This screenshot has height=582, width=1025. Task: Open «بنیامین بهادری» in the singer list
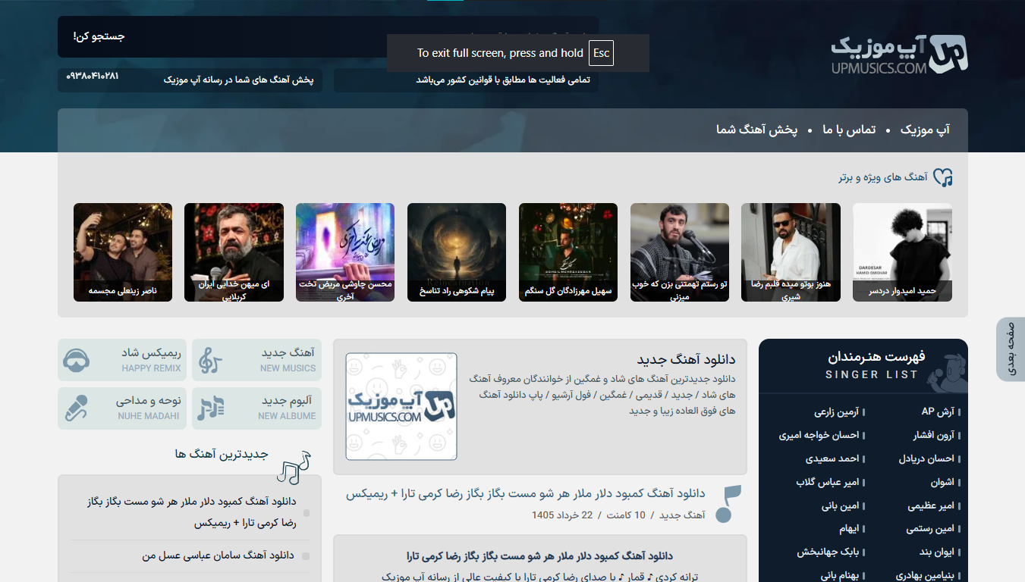[x=925, y=576]
